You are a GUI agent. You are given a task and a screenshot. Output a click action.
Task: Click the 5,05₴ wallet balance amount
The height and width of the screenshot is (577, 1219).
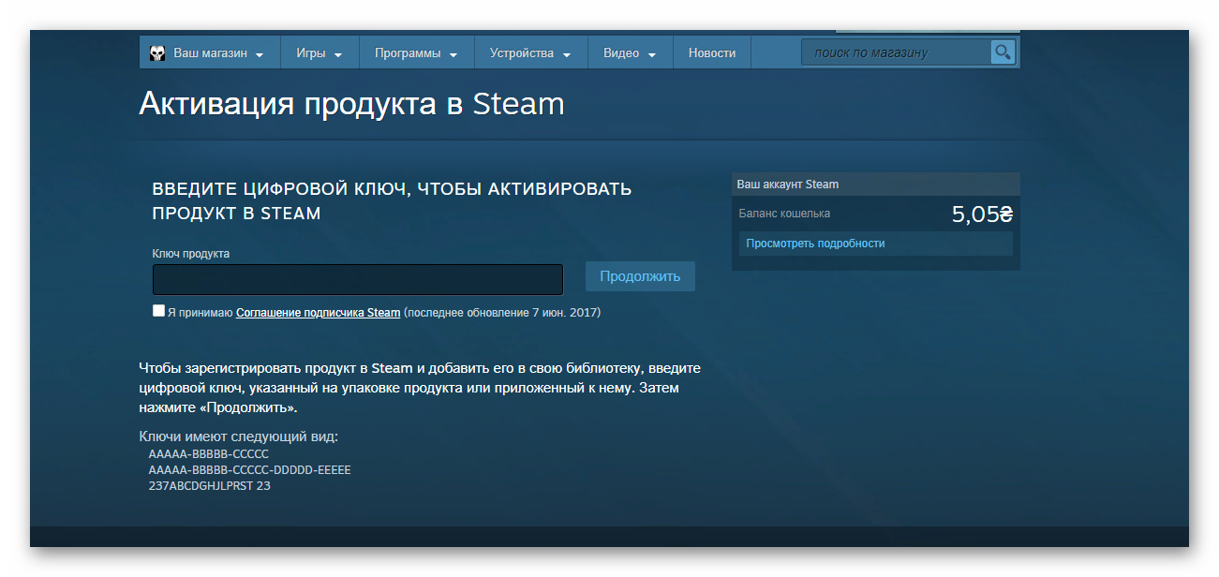coord(981,215)
